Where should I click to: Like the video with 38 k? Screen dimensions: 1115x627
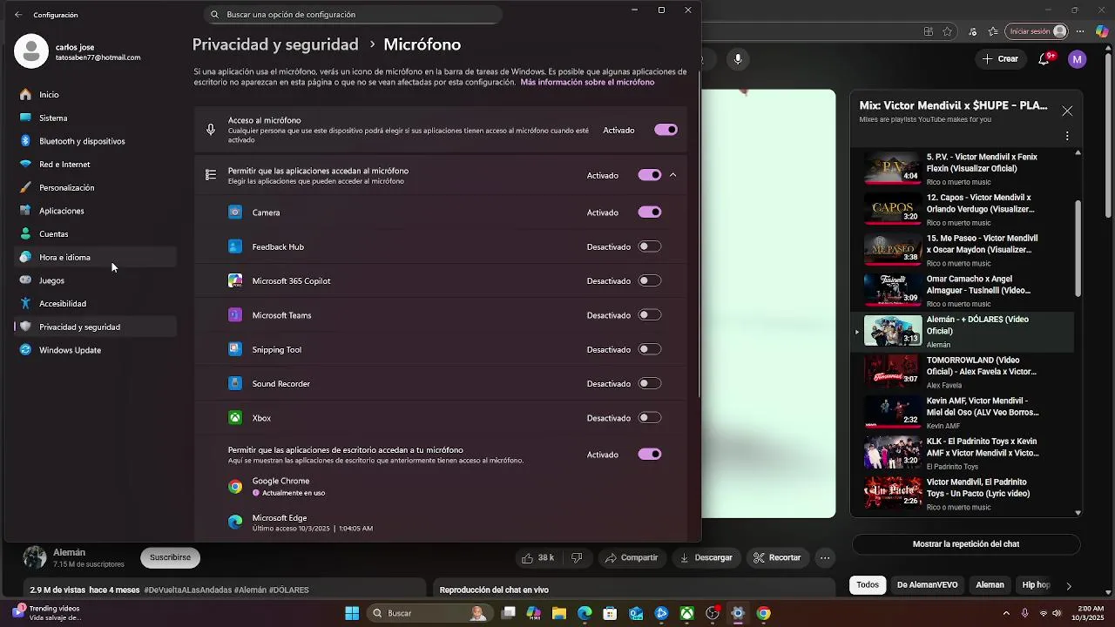(x=538, y=557)
